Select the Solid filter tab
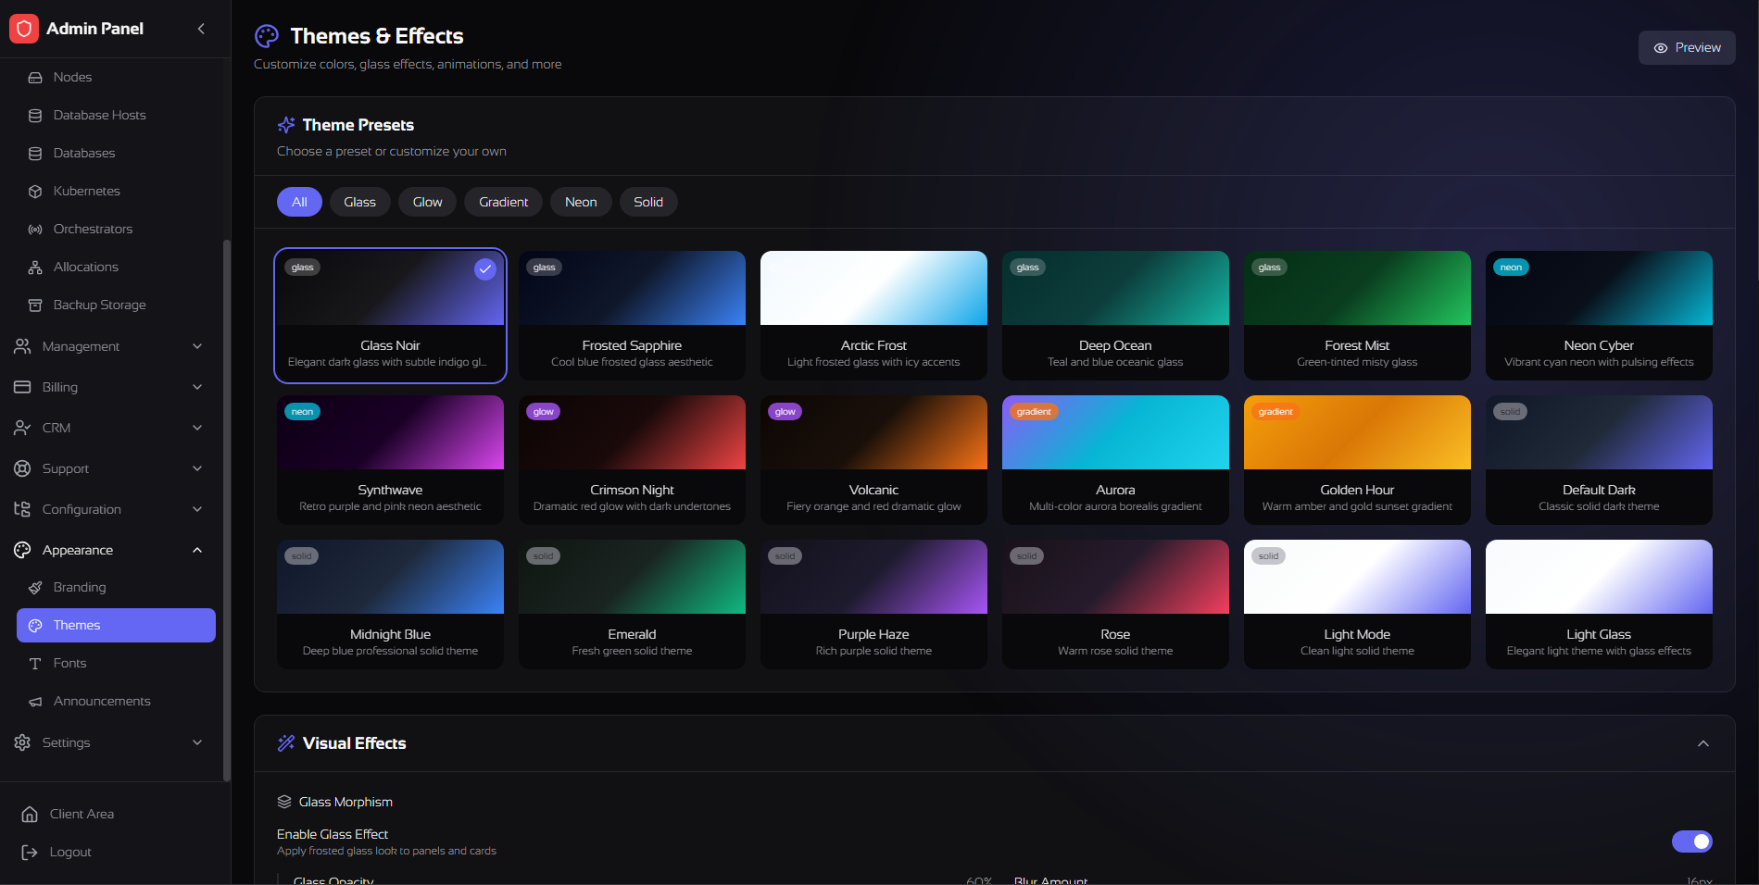Image resolution: width=1759 pixels, height=885 pixels. click(x=648, y=202)
